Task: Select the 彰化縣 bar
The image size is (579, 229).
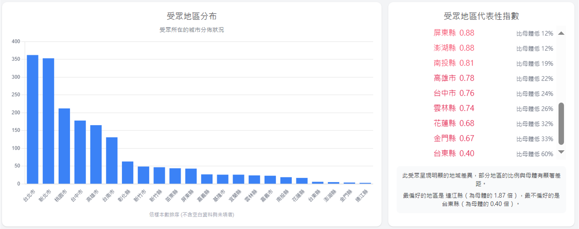Action: (127, 173)
